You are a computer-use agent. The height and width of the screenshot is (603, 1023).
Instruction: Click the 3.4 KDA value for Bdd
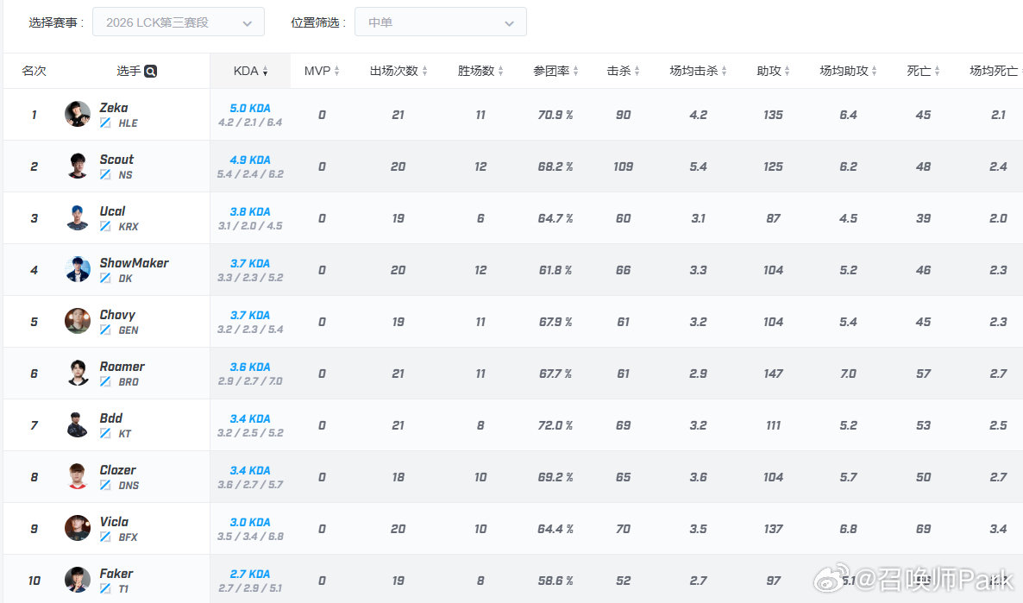[250, 418]
